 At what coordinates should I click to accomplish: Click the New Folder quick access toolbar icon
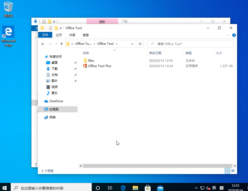(56, 28)
